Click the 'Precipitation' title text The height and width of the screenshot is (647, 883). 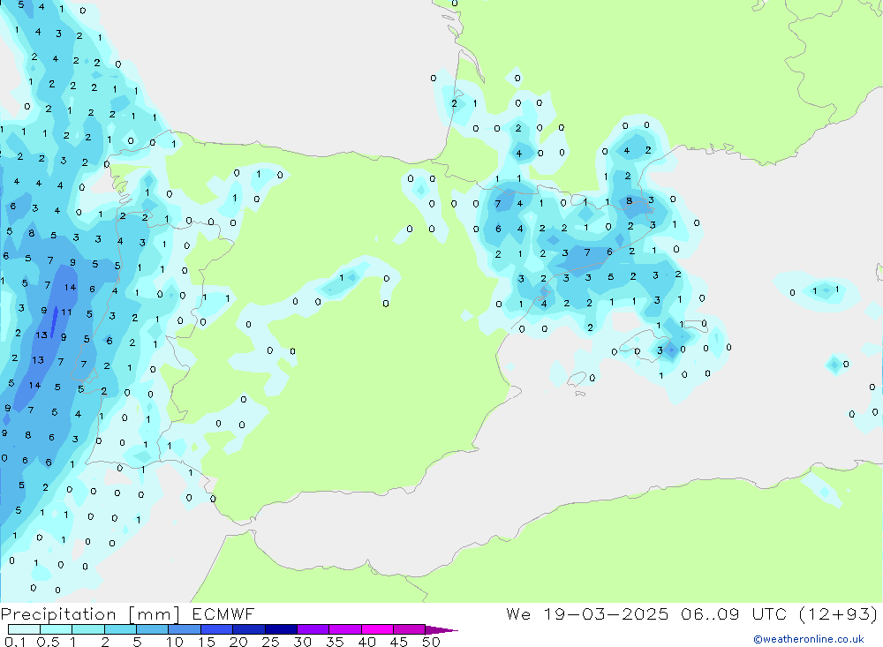[58, 614]
